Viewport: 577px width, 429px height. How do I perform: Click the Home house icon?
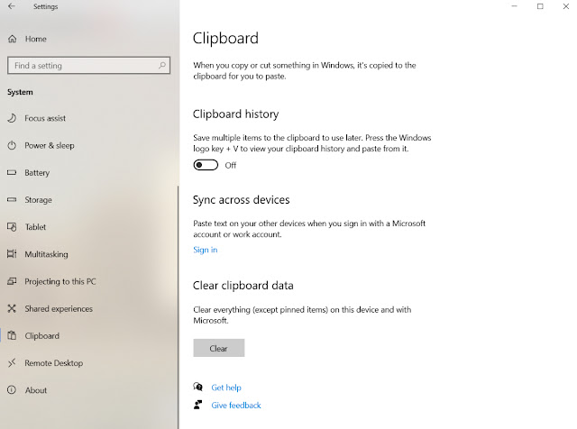coord(12,39)
